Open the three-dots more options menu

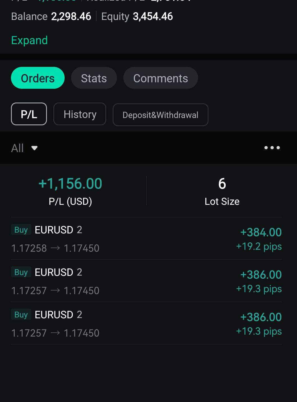(x=272, y=148)
